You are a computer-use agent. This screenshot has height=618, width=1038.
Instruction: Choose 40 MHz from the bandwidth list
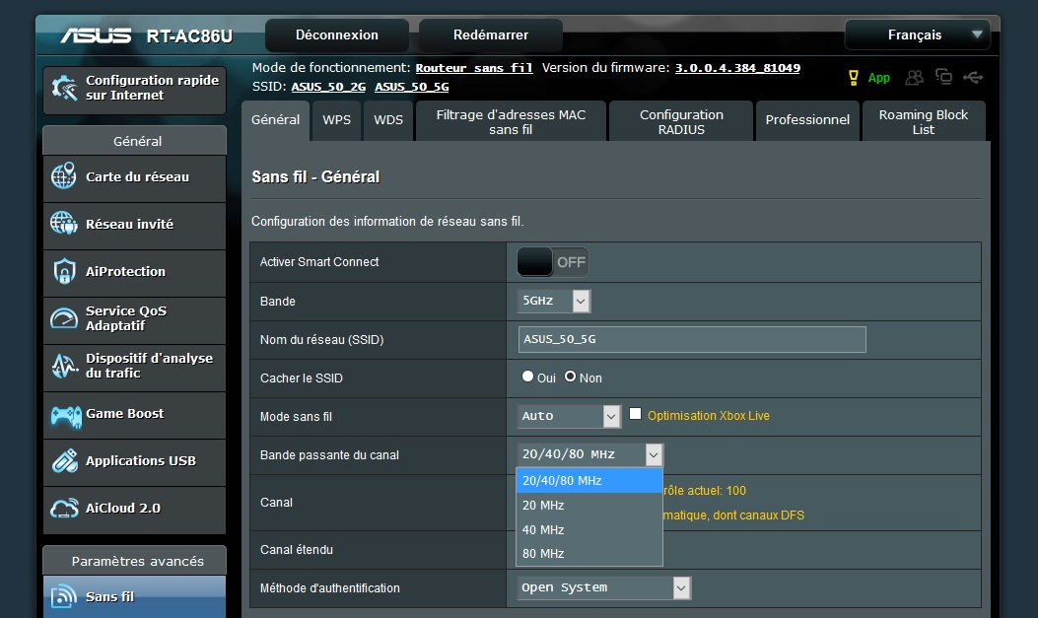tap(589, 529)
